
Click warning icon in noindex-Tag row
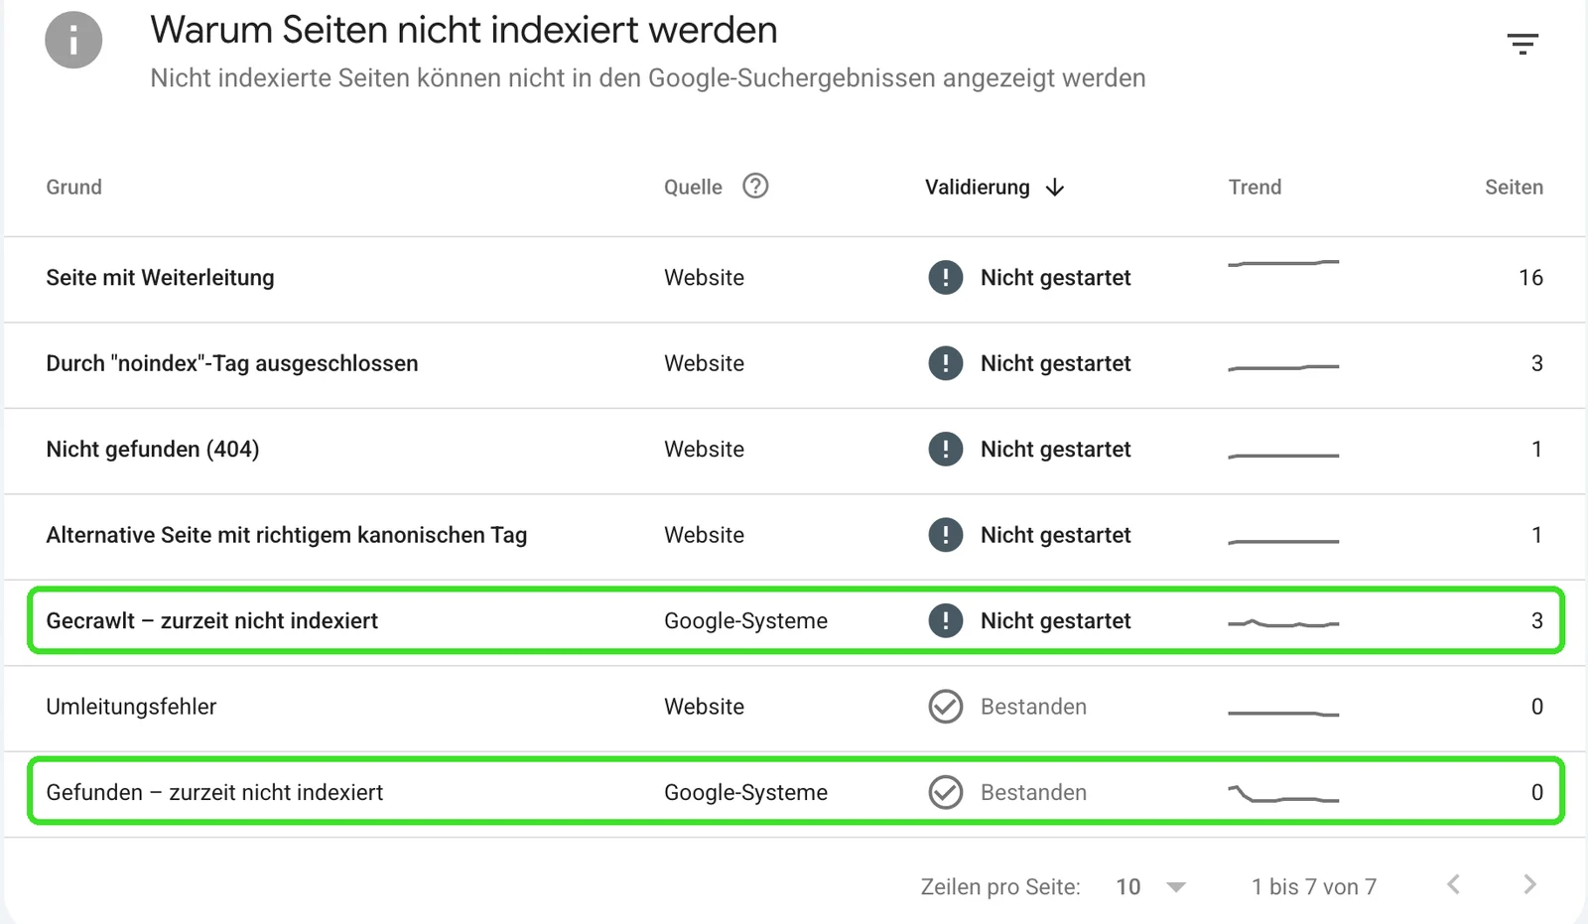pos(946,363)
